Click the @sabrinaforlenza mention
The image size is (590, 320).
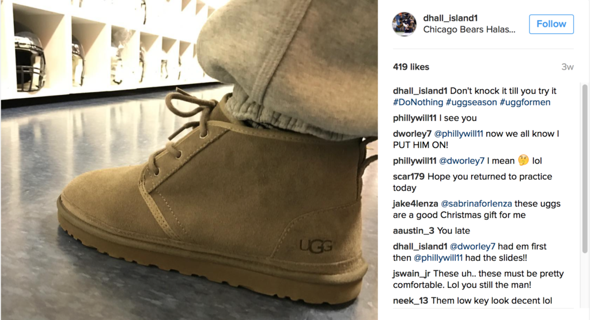pyautogui.click(x=476, y=204)
